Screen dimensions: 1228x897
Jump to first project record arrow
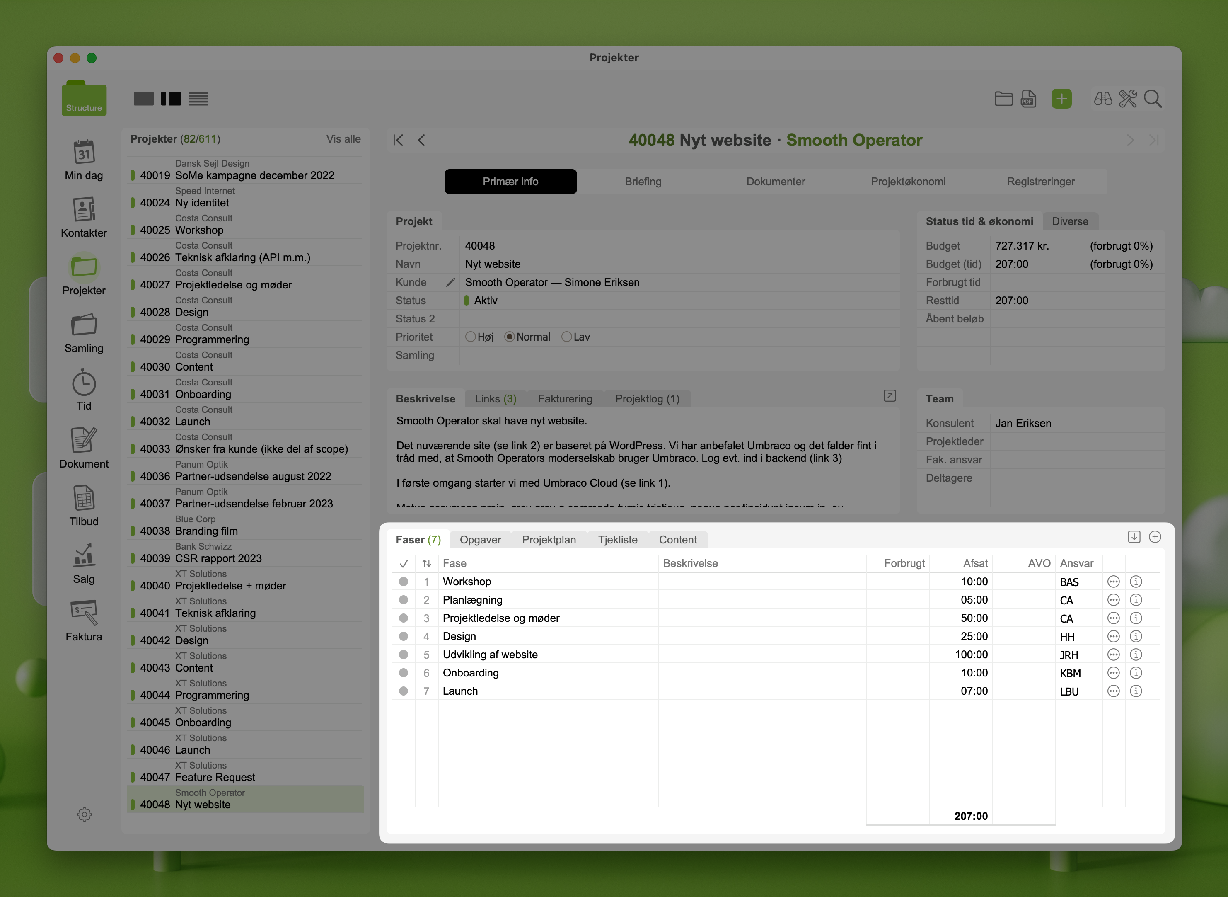point(398,140)
